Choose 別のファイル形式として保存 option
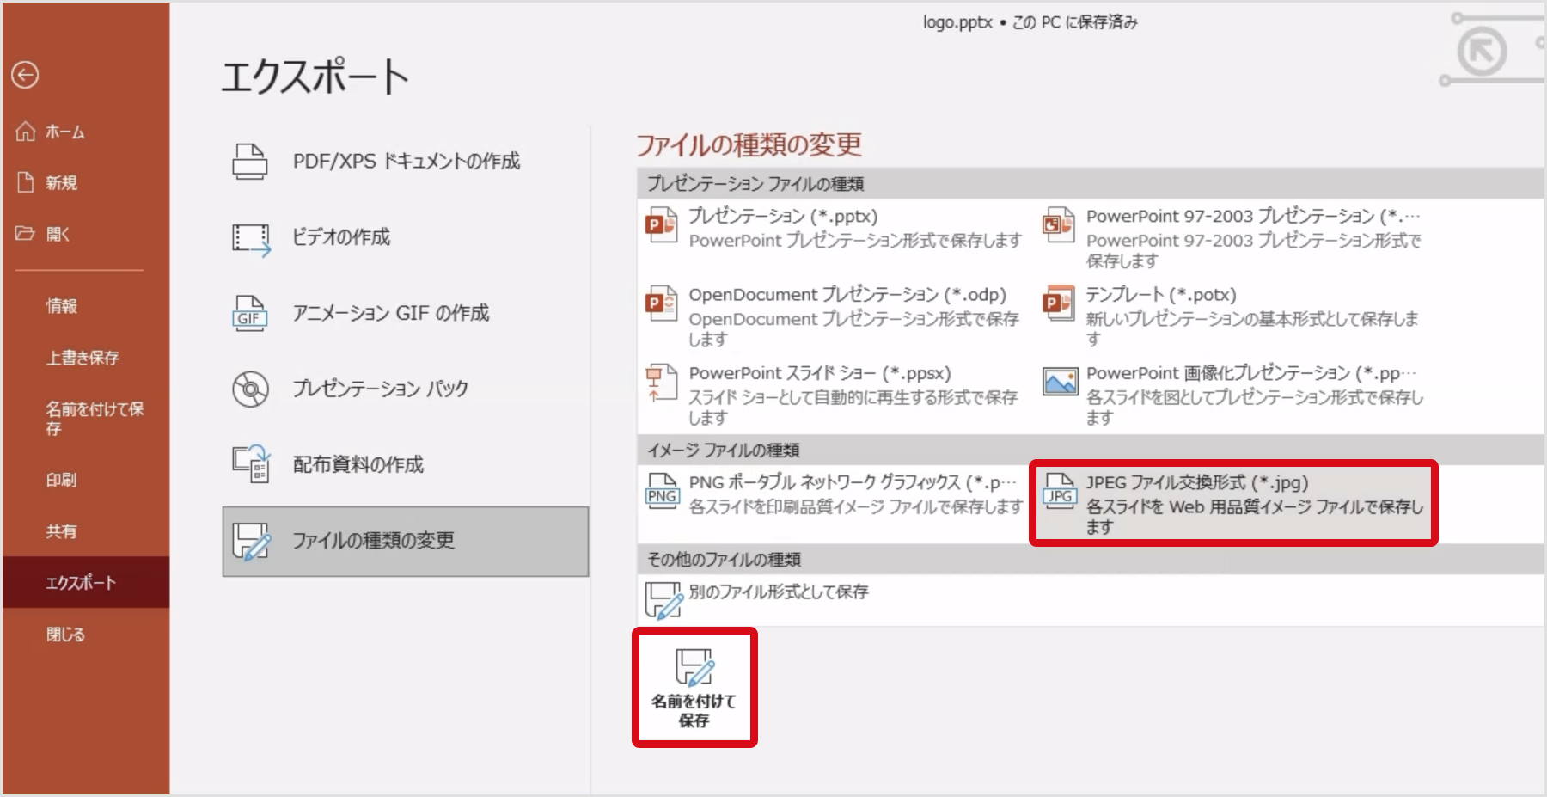The width and height of the screenshot is (1547, 797). 778,592
